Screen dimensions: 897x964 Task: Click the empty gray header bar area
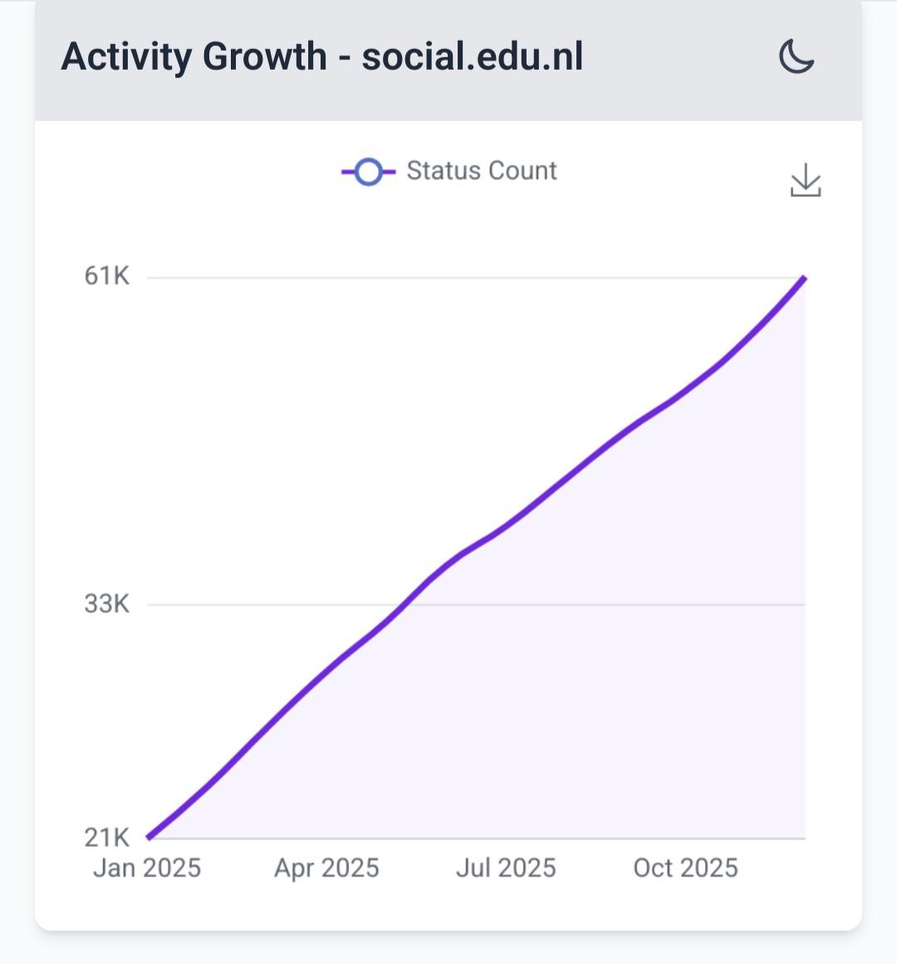pyautogui.click(x=681, y=57)
